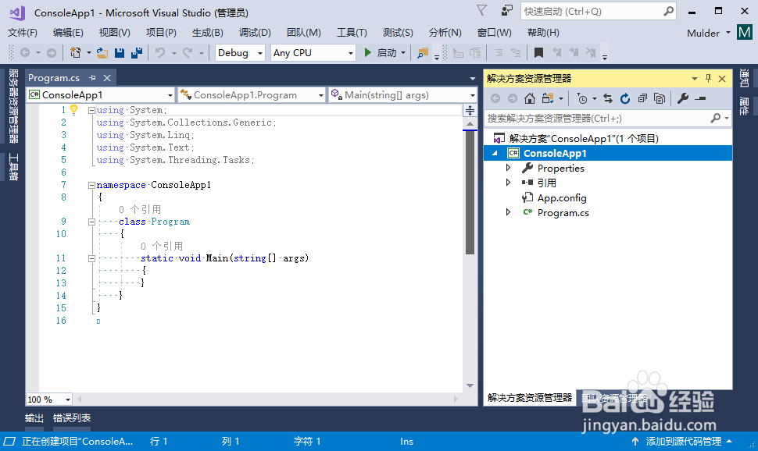This screenshot has width=758, height=451.
Task: Collapse the using directives outlining block
Action: (91, 110)
